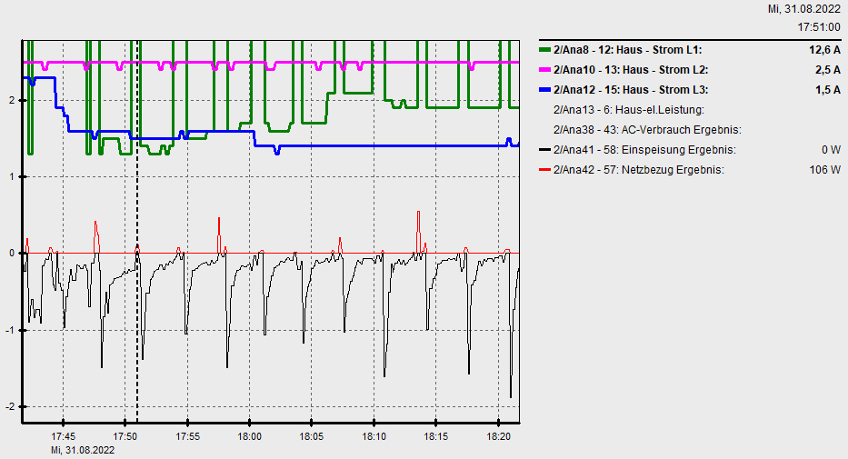Click the magenta Strom L2 legend swatch
This screenshot has height=459, width=848.
(x=544, y=70)
